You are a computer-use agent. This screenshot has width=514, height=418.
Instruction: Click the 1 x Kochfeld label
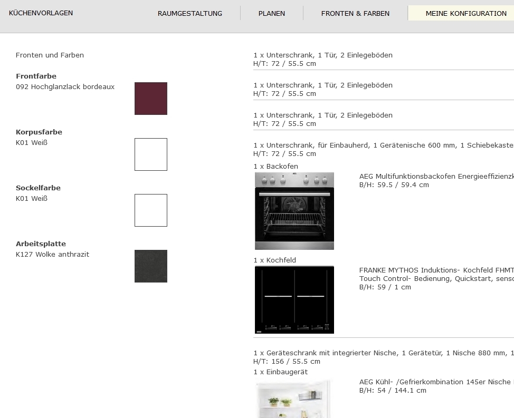[x=275, y=260]
